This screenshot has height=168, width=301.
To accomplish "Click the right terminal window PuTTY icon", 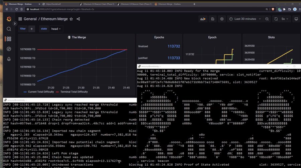I will (139, 66).
